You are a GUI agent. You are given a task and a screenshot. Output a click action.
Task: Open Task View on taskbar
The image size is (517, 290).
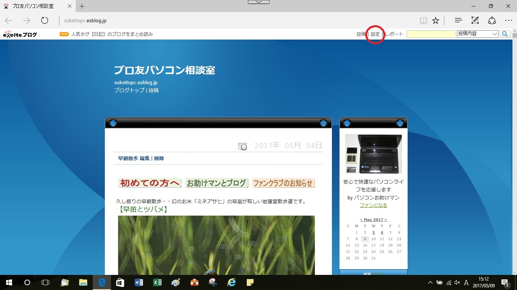pos(45,282)
